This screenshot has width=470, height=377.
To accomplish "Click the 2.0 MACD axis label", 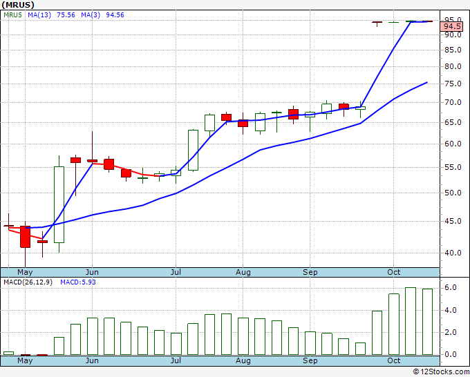I will coord(451,332).
